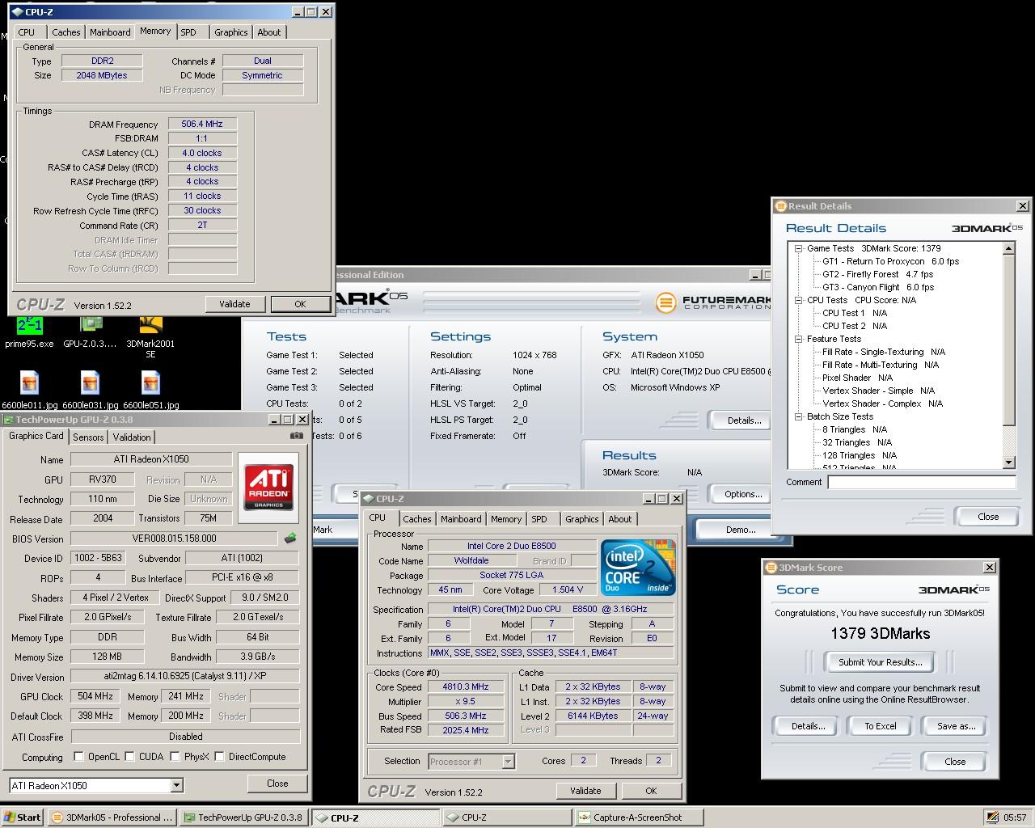
Task: Open Graphics tab in lower CPU-Z window
Action: [582, 519]
